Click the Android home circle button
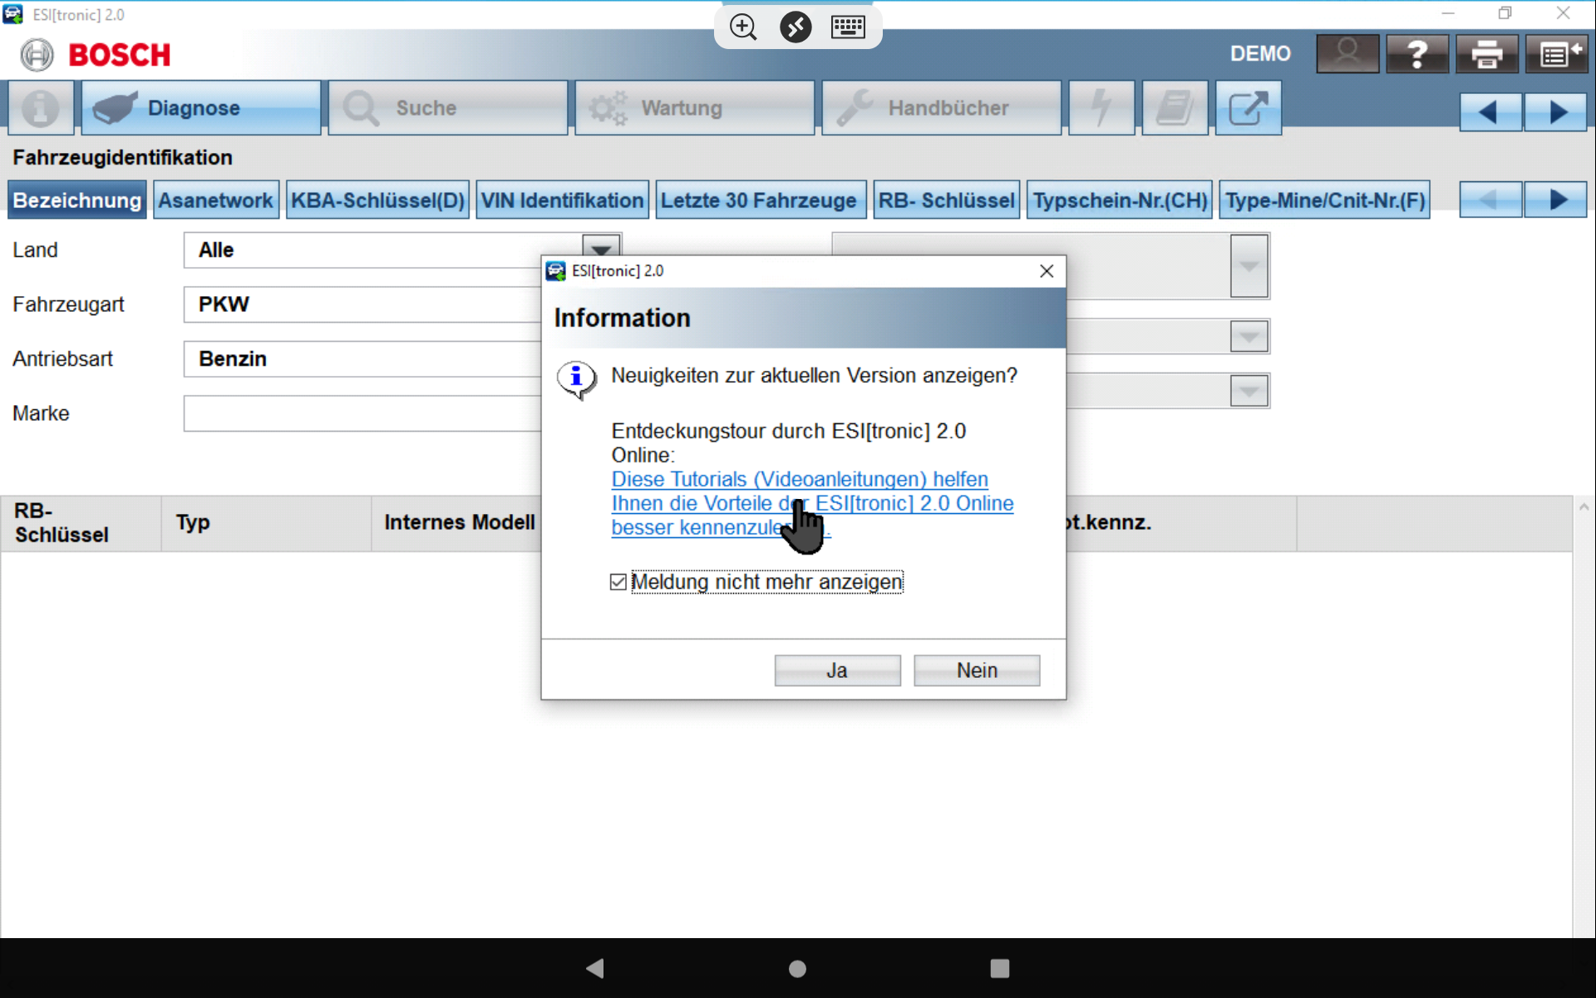 [797, 968]
